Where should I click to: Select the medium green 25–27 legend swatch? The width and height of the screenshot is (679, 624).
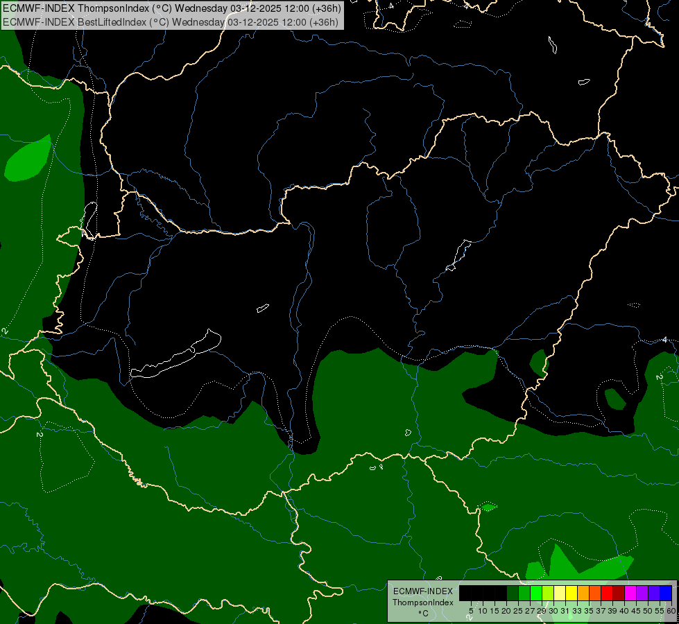pyautogui.click(x=524, y=593)
